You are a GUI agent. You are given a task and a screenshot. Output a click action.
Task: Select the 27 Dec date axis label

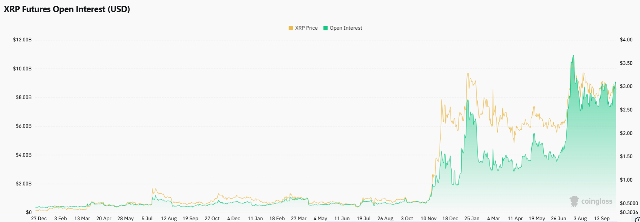[39, 219]
